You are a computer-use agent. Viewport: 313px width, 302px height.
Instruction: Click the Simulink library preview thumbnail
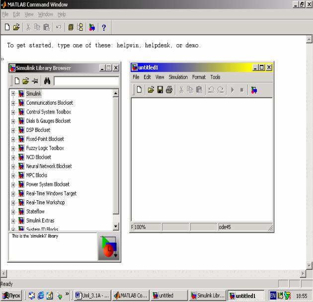pos(109,247)
